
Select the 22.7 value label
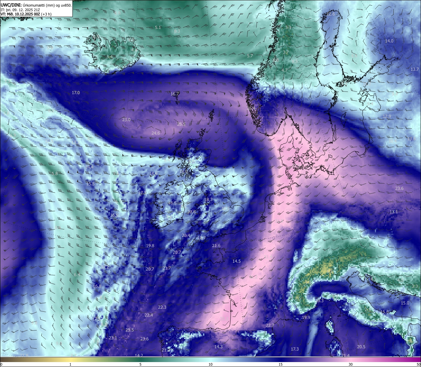point(270,325)
